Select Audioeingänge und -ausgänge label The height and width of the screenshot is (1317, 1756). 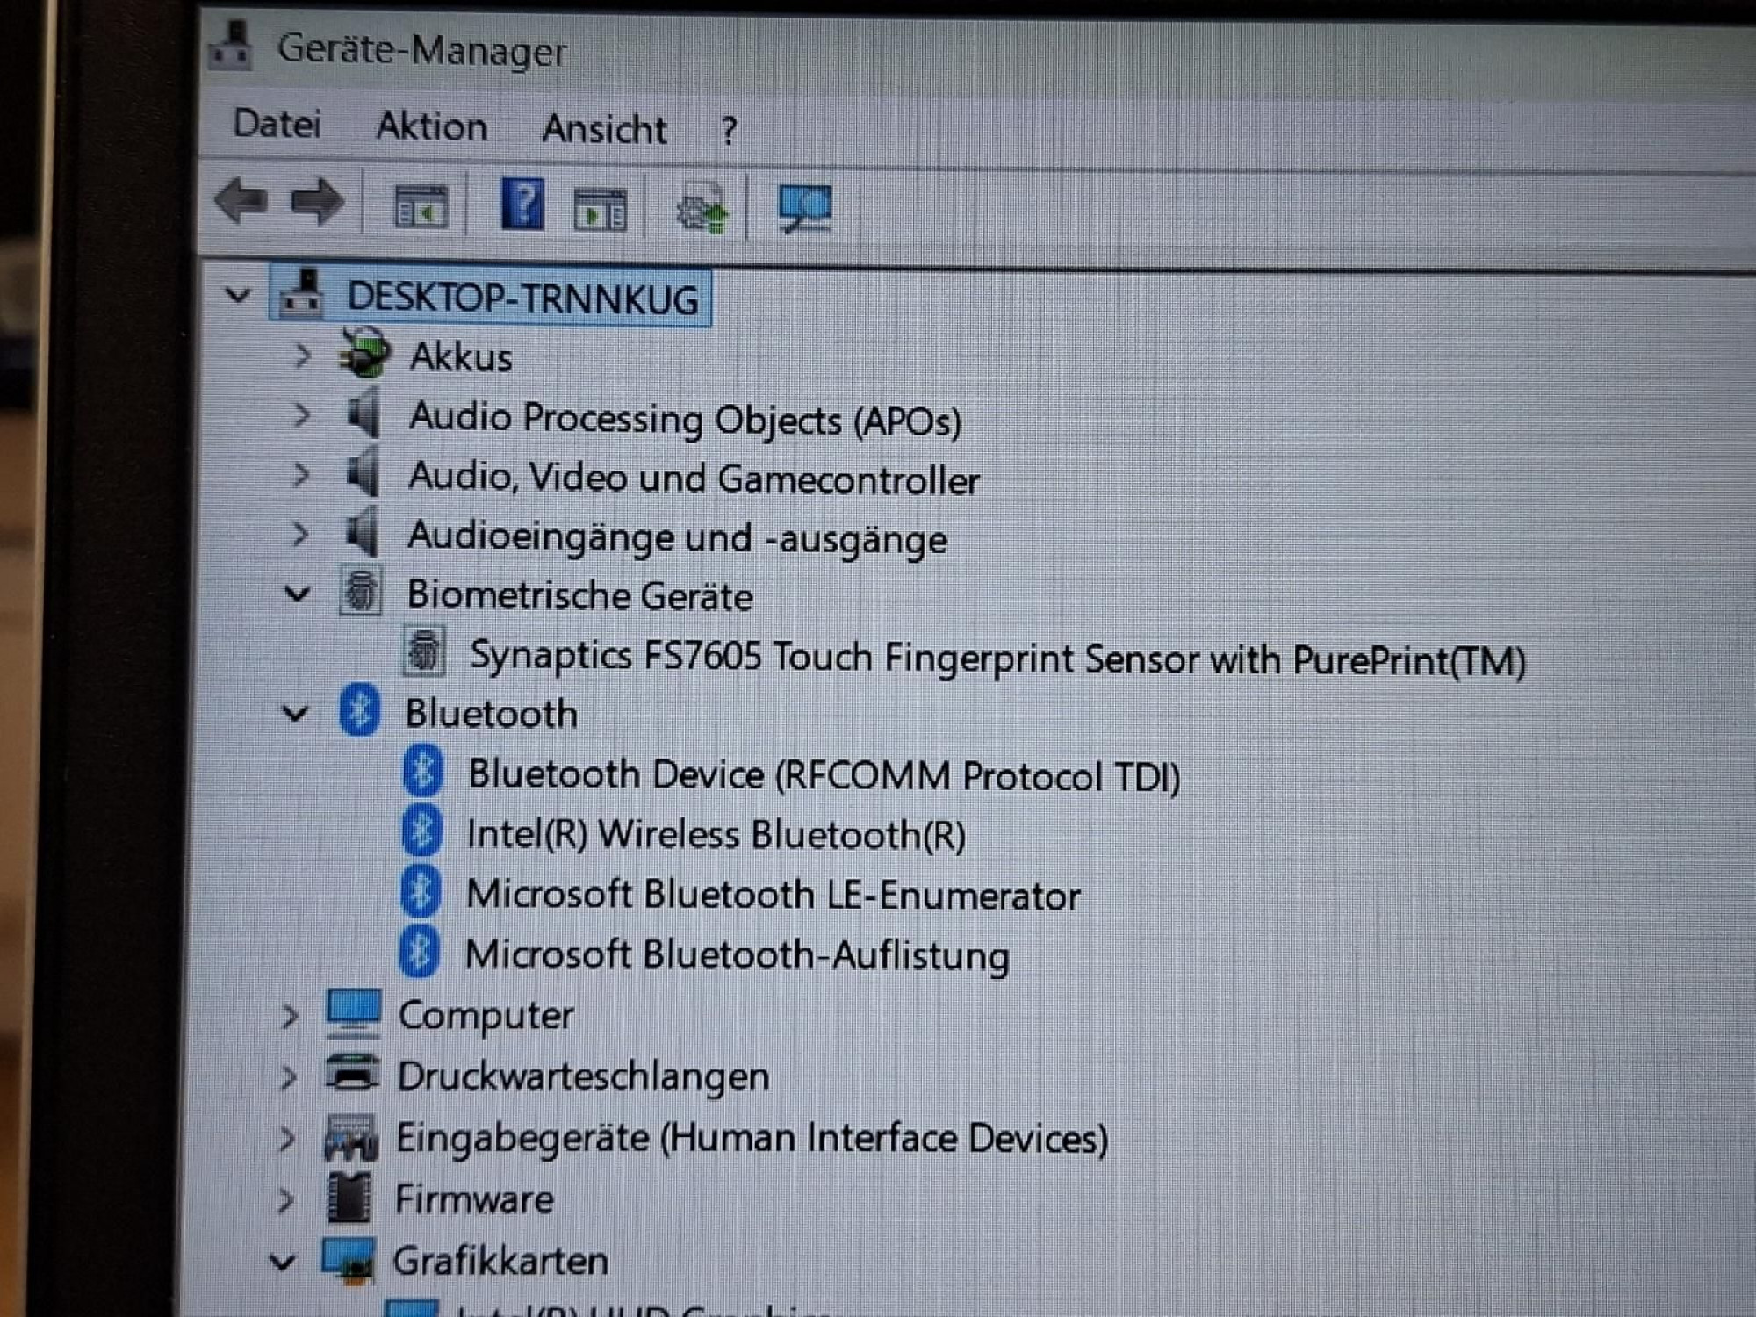pos(677,537)
